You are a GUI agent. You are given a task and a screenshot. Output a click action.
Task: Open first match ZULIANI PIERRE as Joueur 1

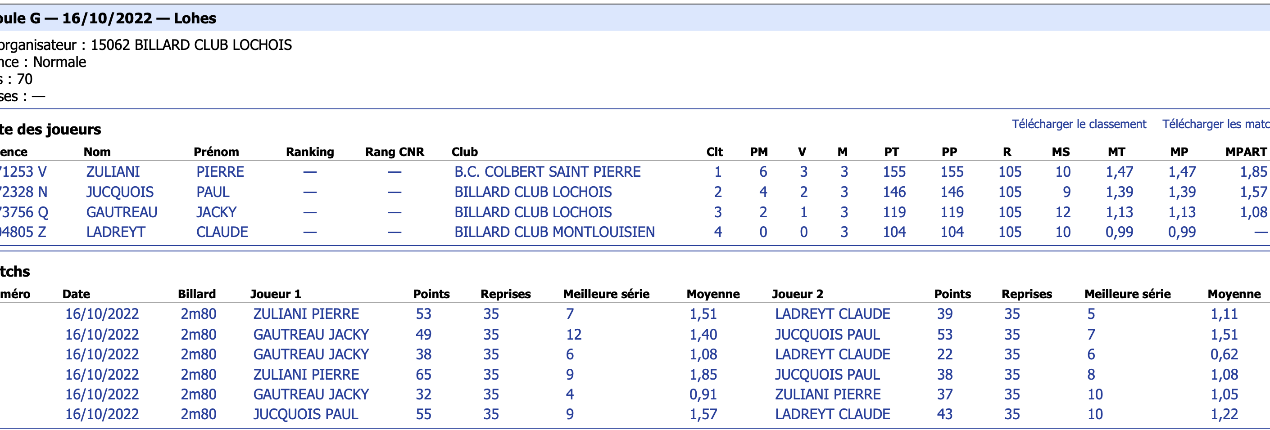[306, 314]
